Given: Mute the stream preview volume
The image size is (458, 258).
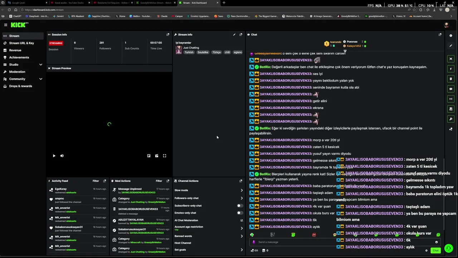Looking at the screenshot, I should pos(62,156).
